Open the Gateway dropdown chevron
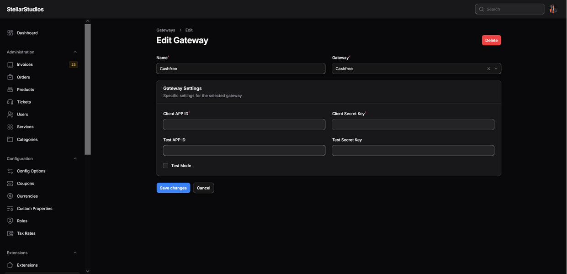 (x=496, y=68)
